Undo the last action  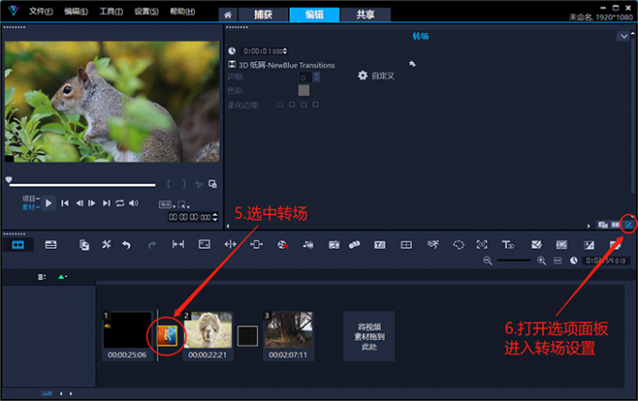click(x=127, y=245)
